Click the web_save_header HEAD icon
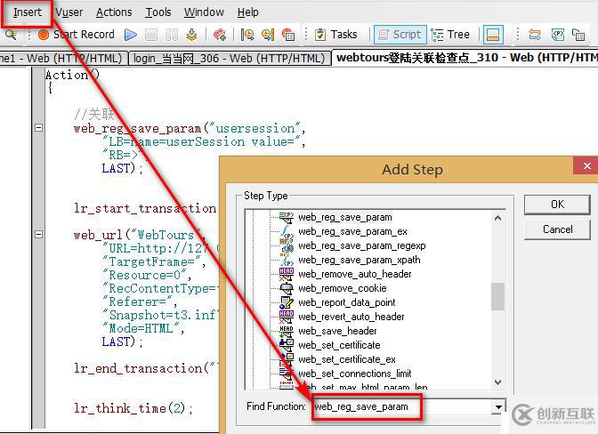Image resolution: width=598 pixels, height=434 pixels. 287,331
